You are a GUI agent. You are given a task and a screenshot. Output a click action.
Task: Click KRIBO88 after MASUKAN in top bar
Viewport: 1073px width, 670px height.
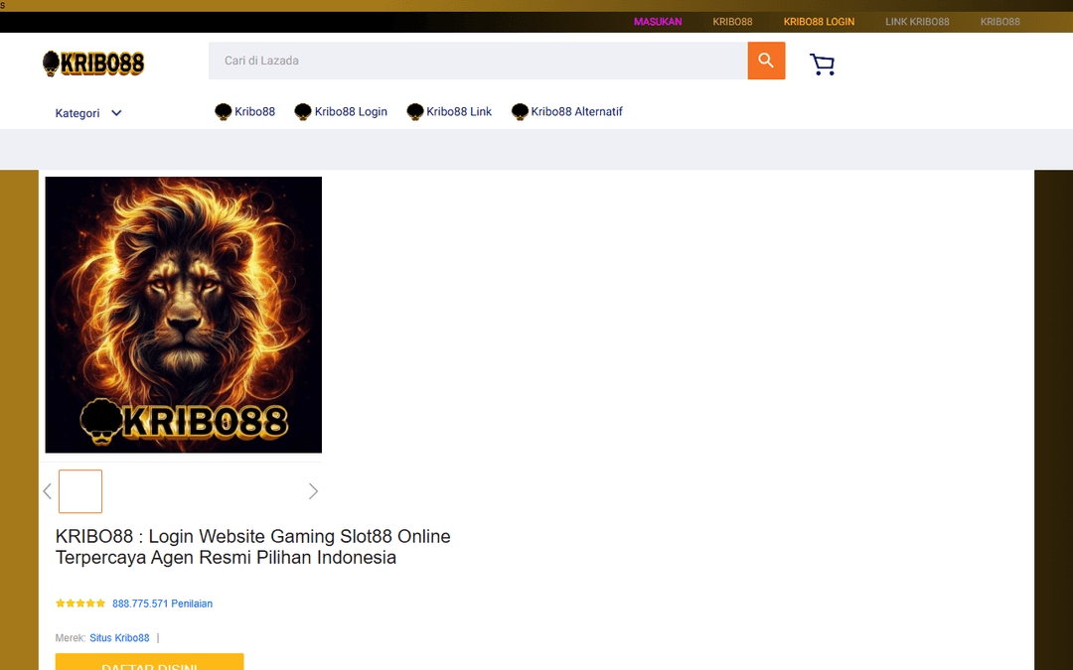(x=732, y=22)
